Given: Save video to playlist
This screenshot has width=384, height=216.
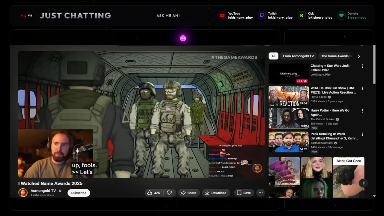Looking at the screenshot, I should tap(243, 193).
